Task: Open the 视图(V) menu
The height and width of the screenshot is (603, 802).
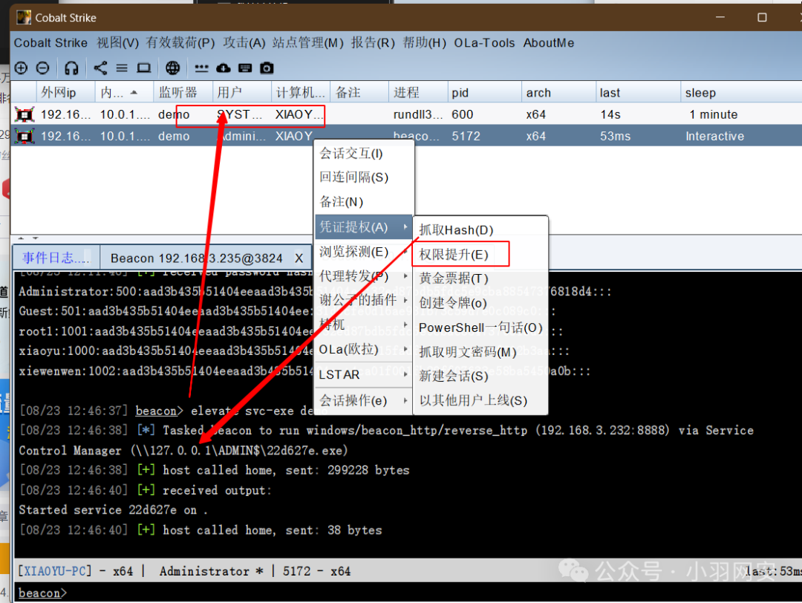Action: click(117, 43)
